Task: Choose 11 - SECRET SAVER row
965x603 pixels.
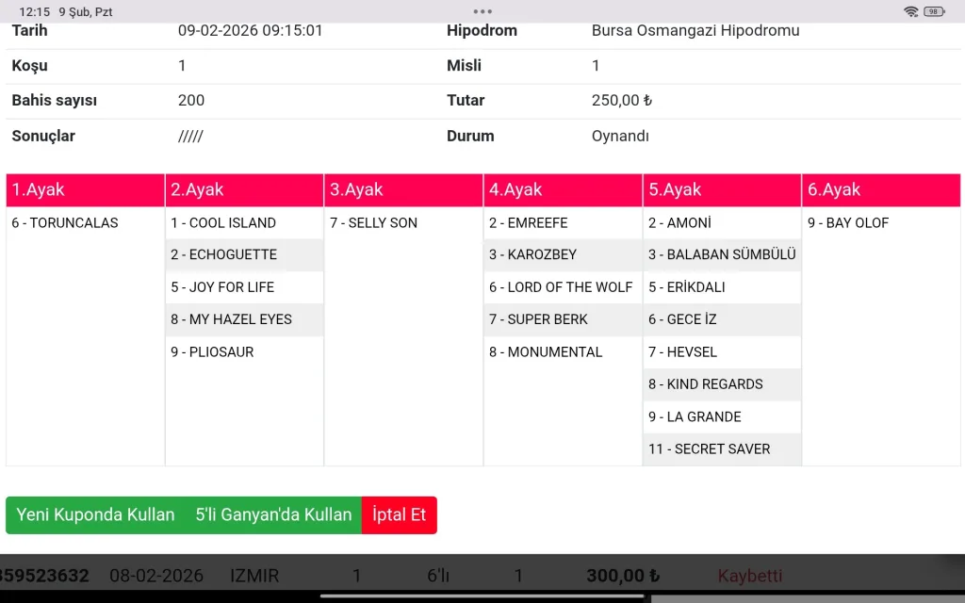Action: pos(709,449)
